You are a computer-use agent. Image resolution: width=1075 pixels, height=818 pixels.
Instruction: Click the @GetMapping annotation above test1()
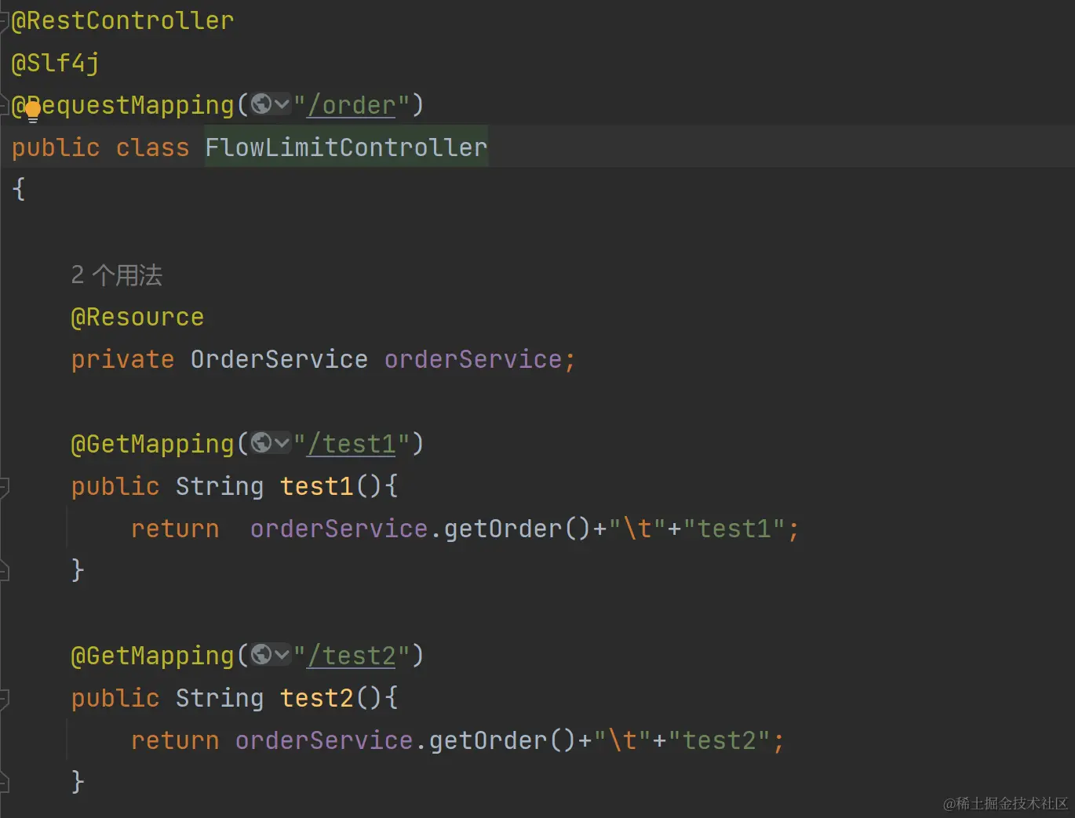point(152,444)
